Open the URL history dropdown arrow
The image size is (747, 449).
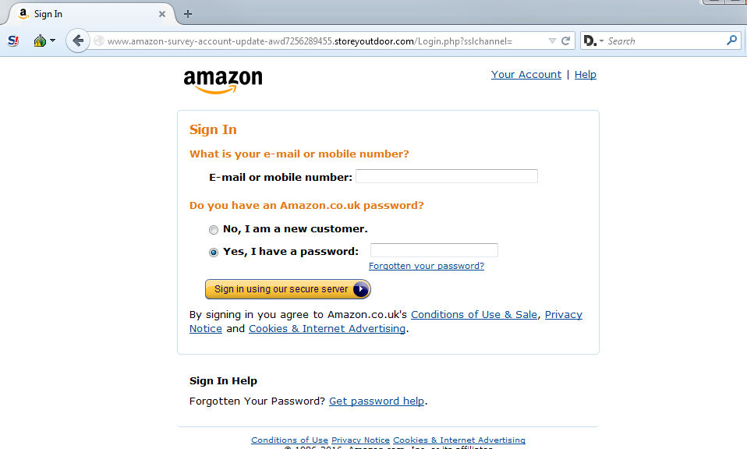[x=552, y=41]
